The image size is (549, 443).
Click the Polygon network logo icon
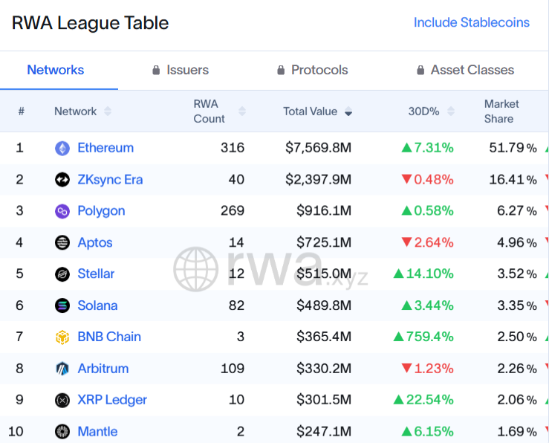62,211
